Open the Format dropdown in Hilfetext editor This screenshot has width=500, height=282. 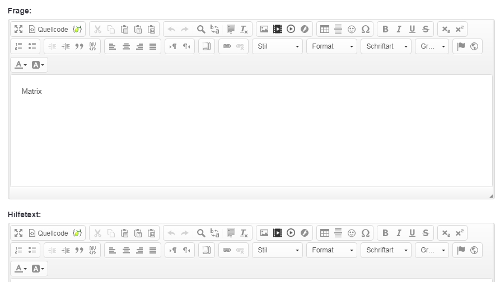click(331, 250)
